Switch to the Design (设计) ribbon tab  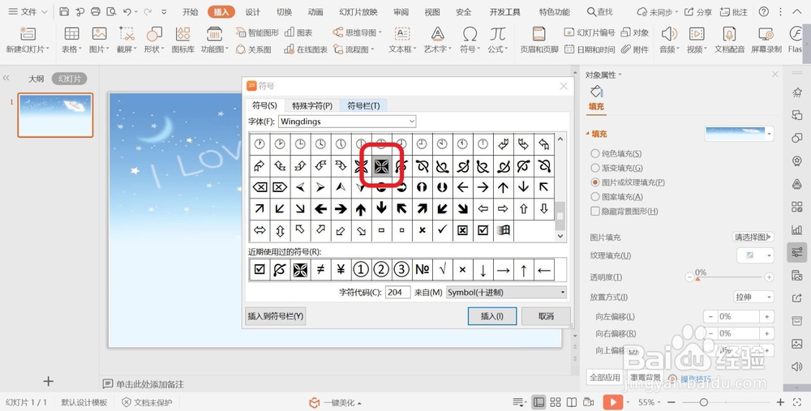(x=253, y=12)
